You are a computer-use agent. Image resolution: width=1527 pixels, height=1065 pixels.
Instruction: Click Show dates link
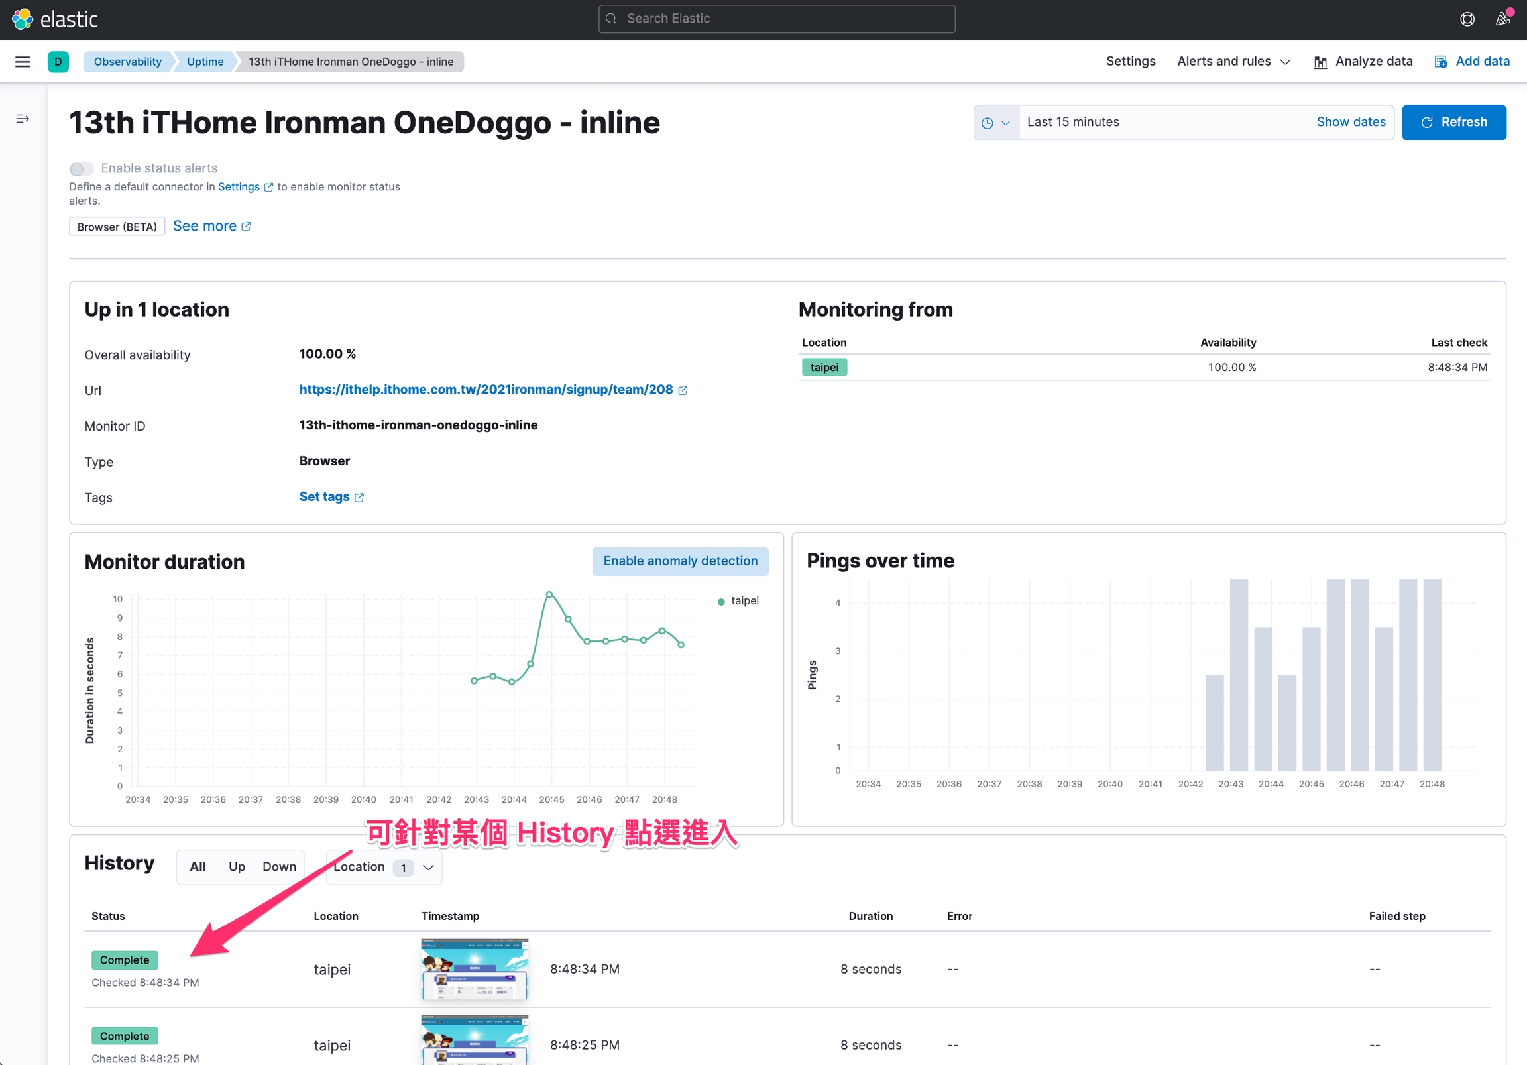coord(1351,123)
